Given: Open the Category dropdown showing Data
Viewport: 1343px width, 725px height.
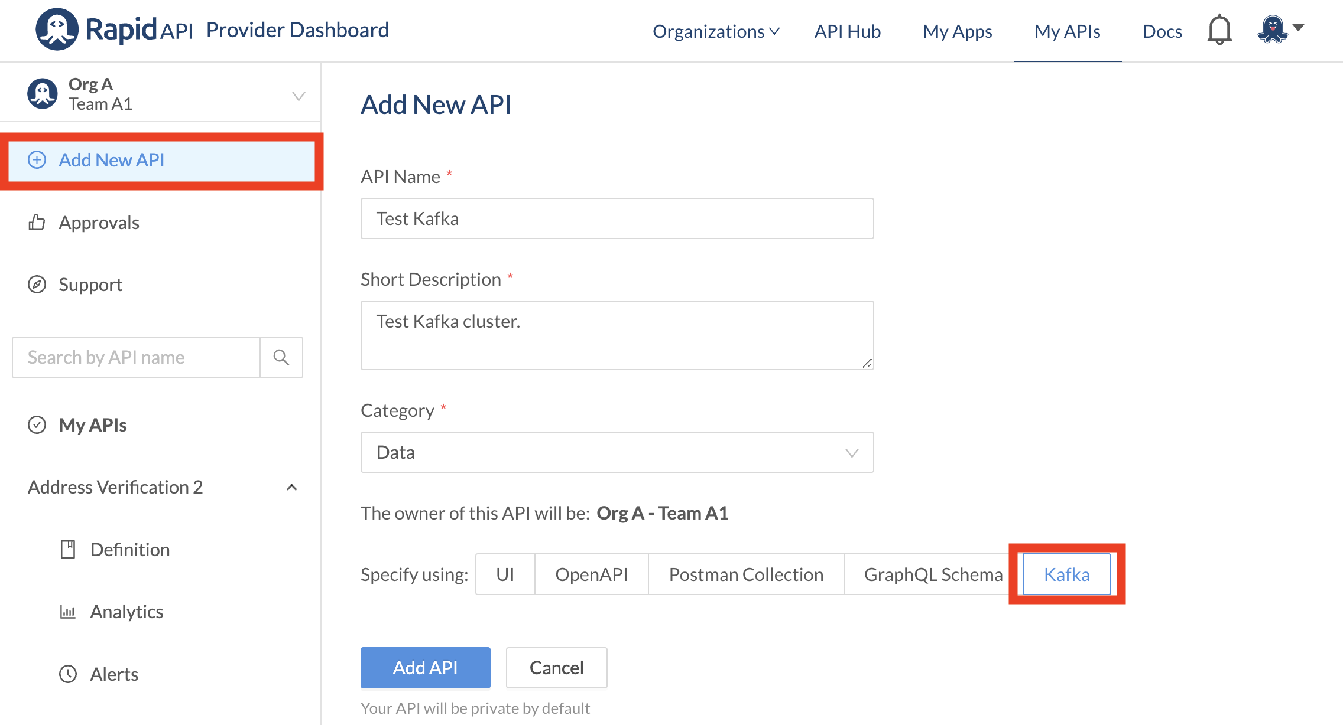Looking at the screenshot, I should point(617,452).
